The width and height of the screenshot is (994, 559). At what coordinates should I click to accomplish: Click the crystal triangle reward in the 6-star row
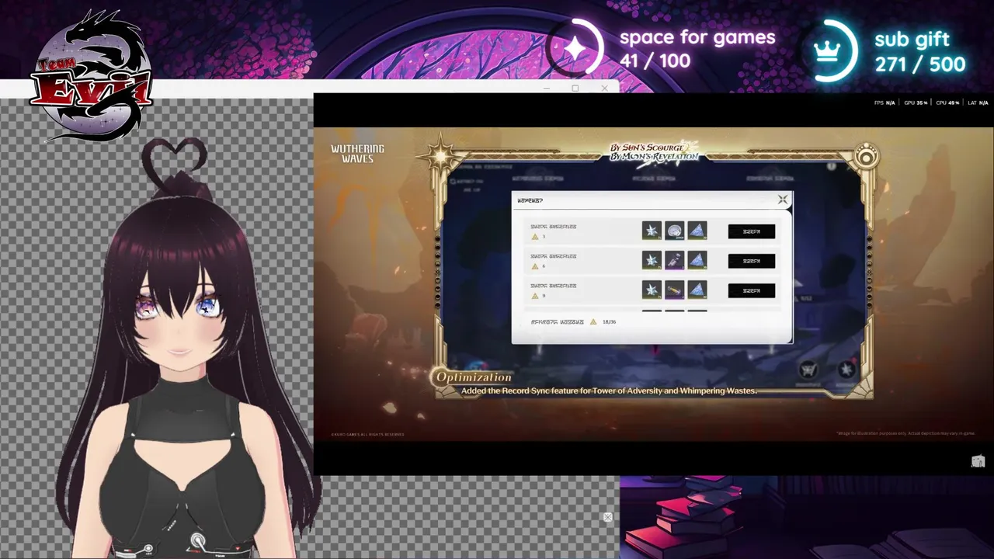point(697,260)
